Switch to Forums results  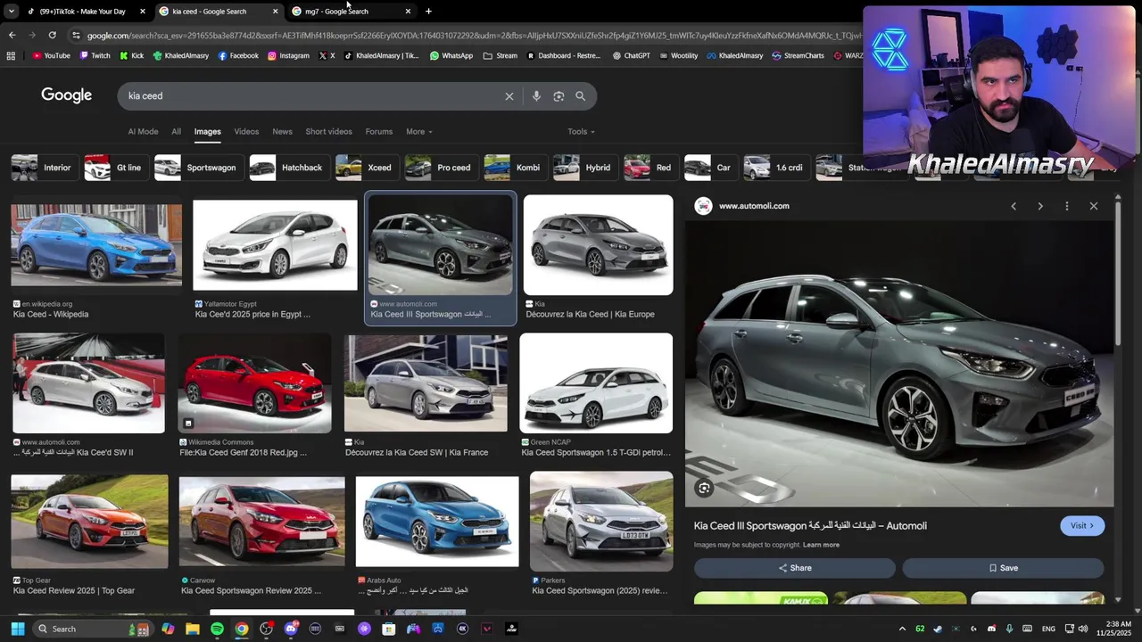[x=378, y=132]
